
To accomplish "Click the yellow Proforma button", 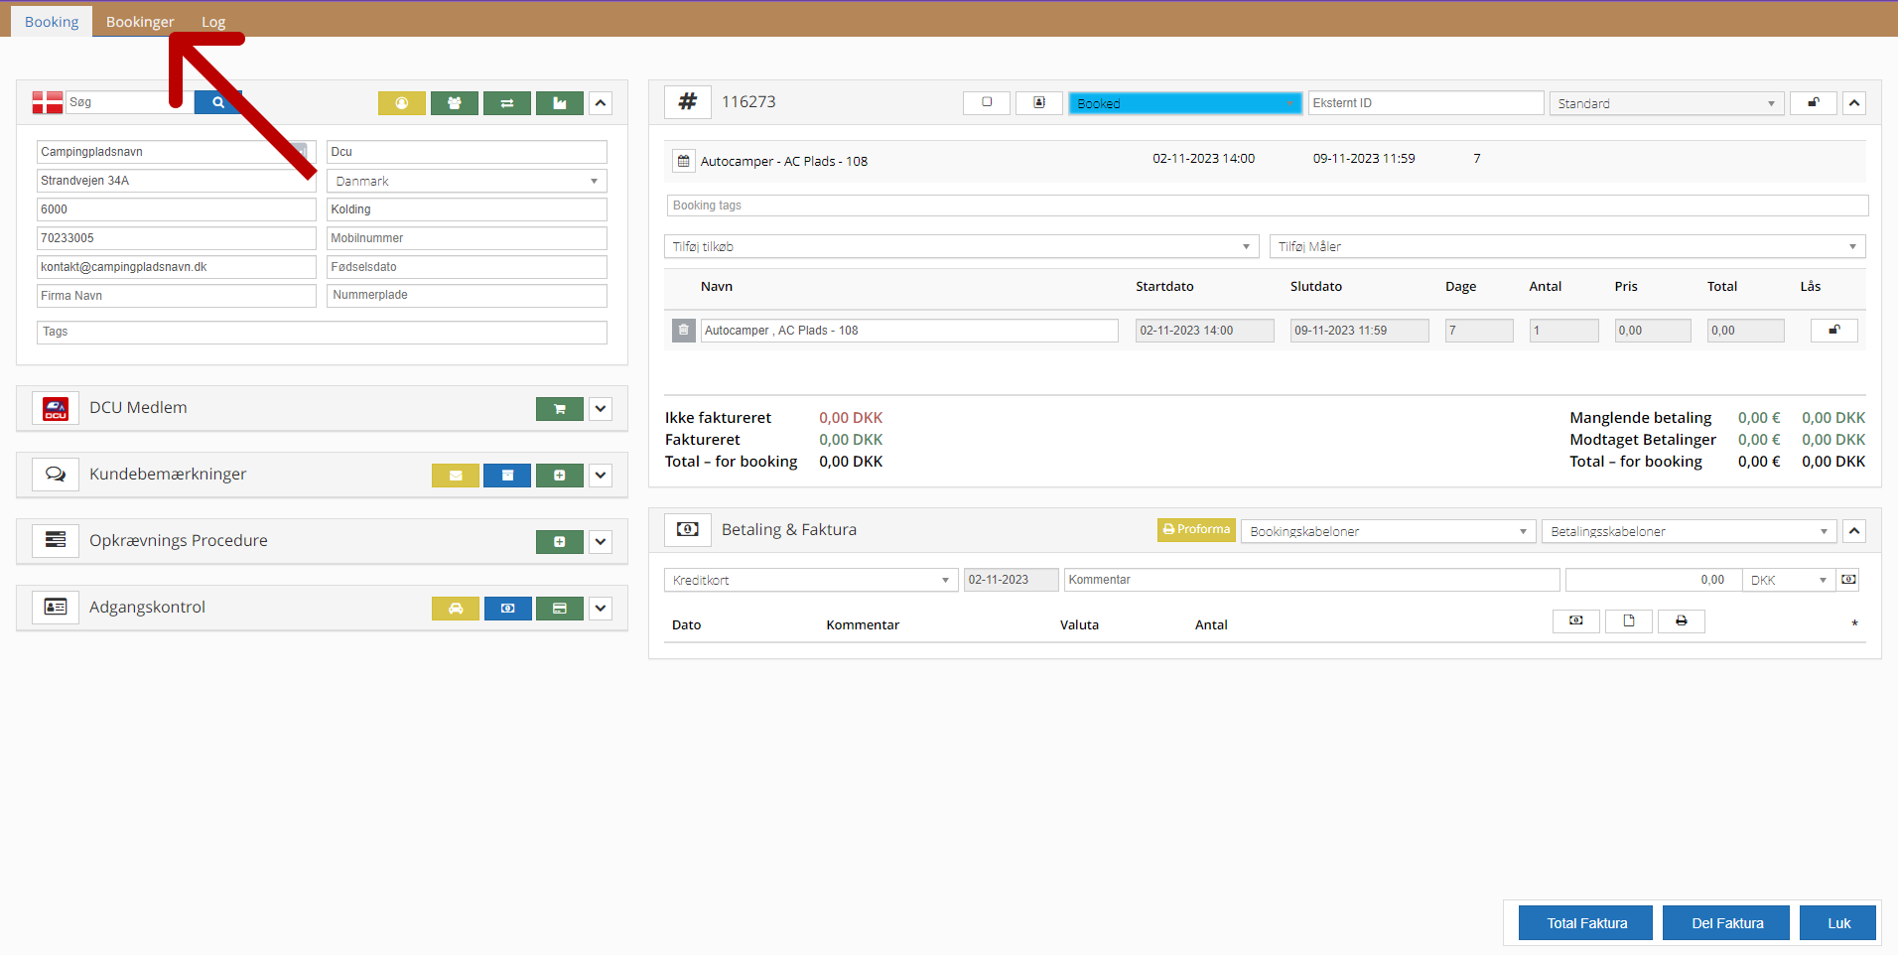I will point(1196,530).
